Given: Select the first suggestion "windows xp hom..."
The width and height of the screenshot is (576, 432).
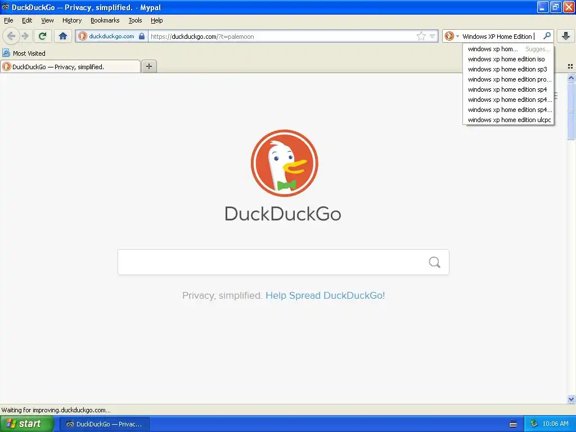Looking at the screenshot, I should [508, 49].
